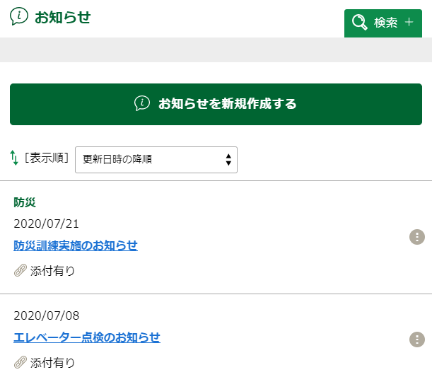Click the 防災 category label

click(25, 202)
